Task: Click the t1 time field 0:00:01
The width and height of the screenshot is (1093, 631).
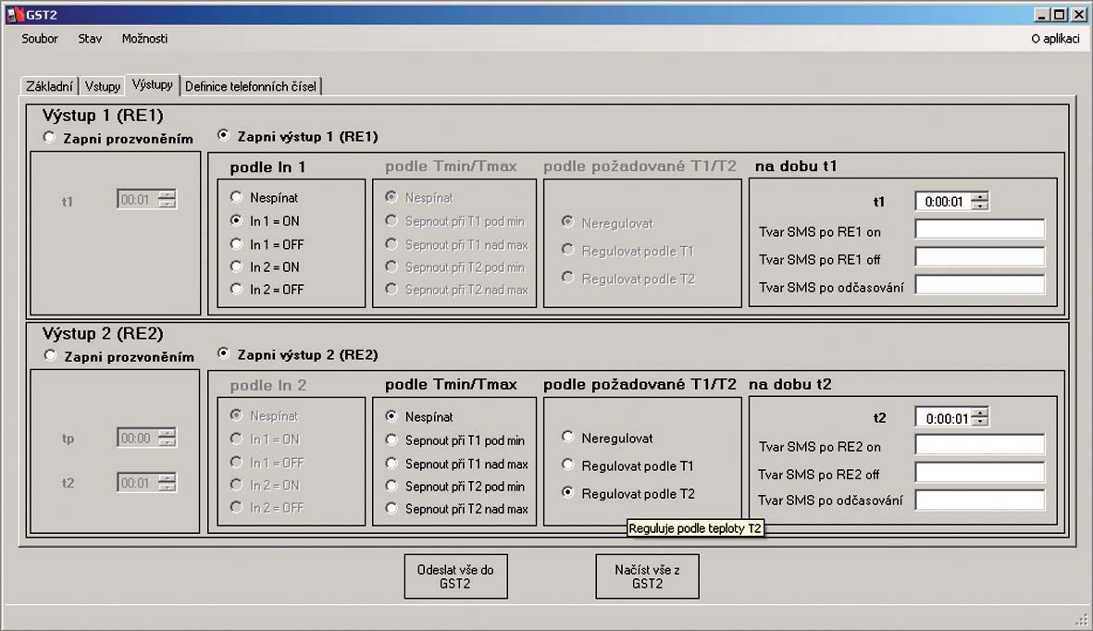Action: 943,202
